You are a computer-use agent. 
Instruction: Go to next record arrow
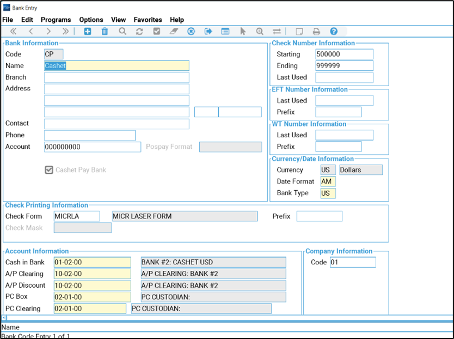pos(48,31)
